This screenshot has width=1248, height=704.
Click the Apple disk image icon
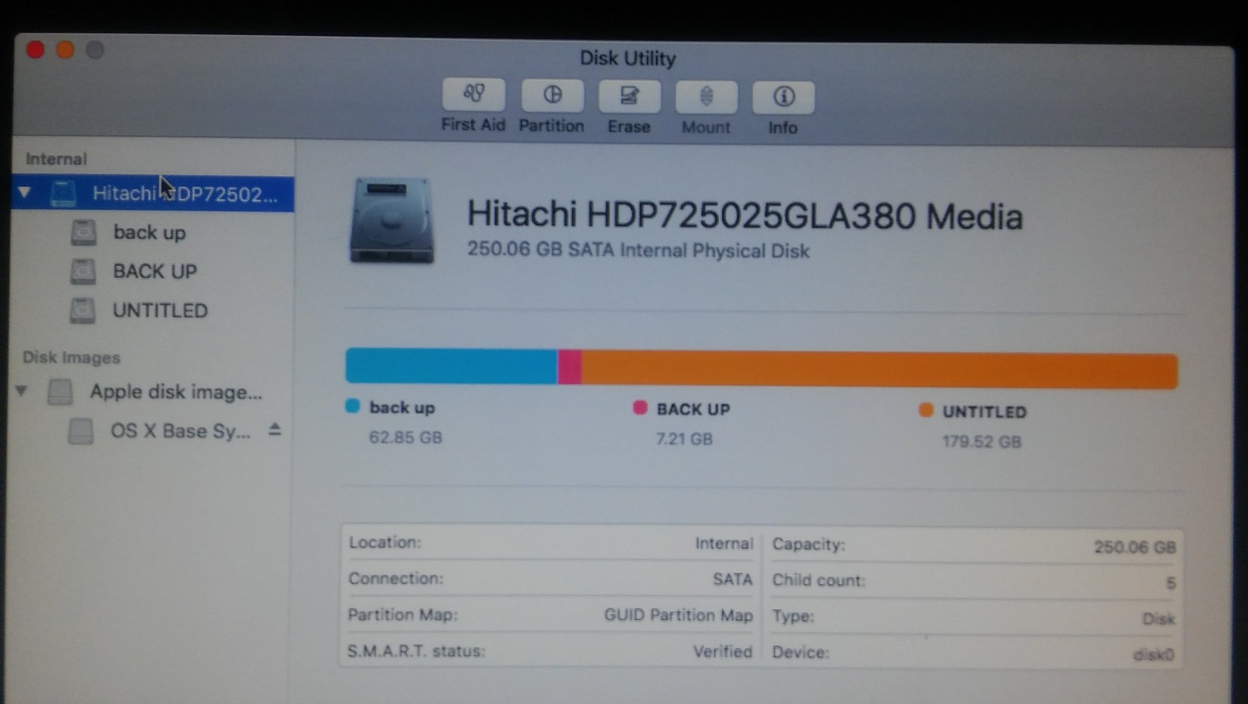coord(61,392)
